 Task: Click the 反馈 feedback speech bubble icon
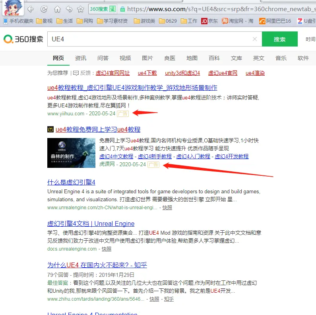pyautogui.click(x=76, y=73)
